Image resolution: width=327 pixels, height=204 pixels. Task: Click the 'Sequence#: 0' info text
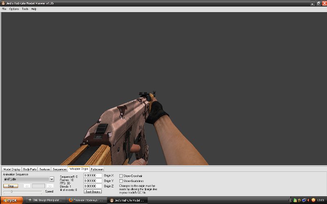(69, 177)
